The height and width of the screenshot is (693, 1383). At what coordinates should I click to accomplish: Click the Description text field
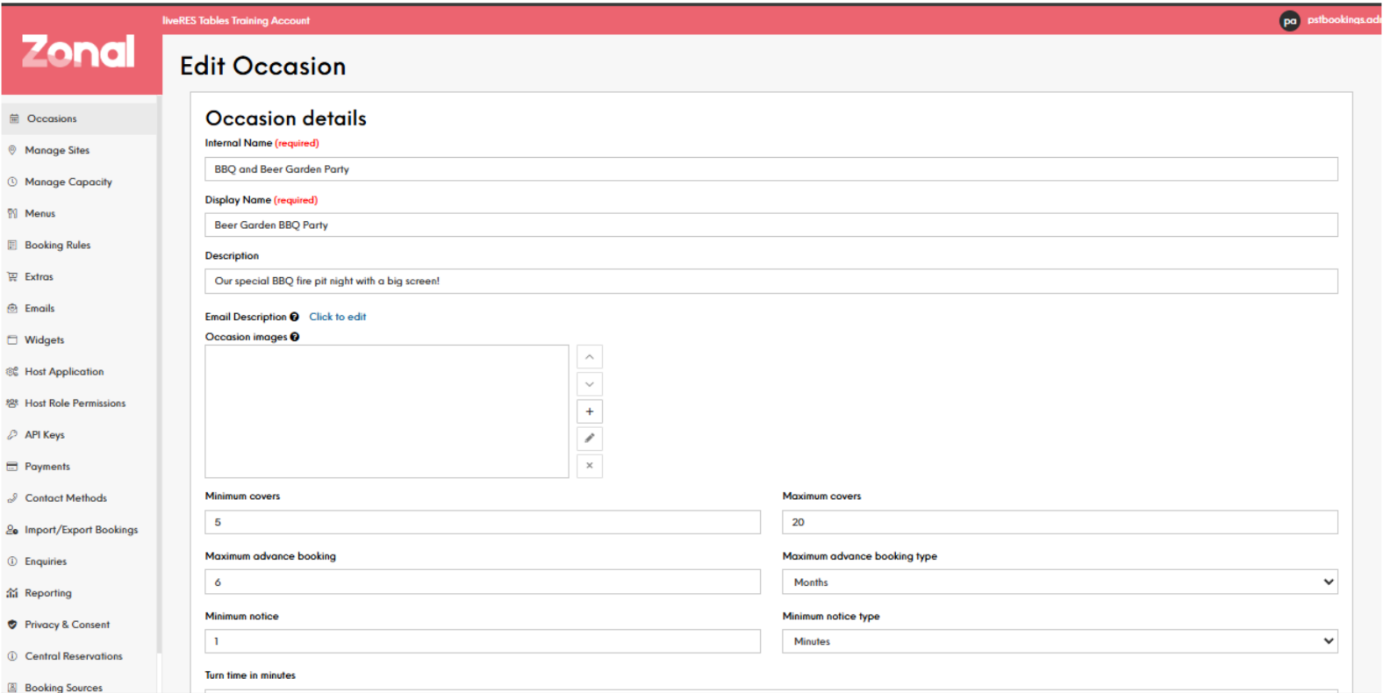770,282
